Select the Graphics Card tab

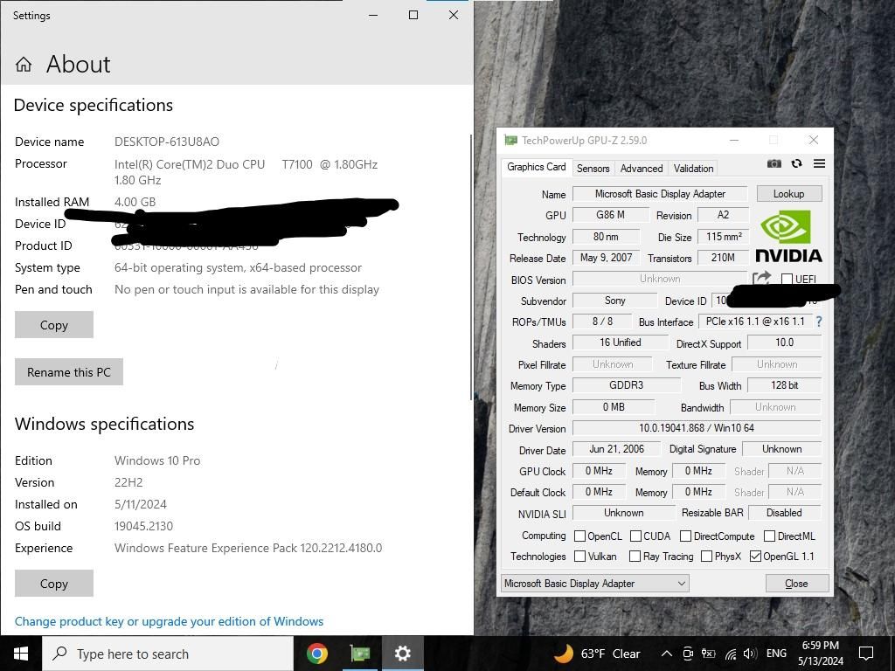536,167
